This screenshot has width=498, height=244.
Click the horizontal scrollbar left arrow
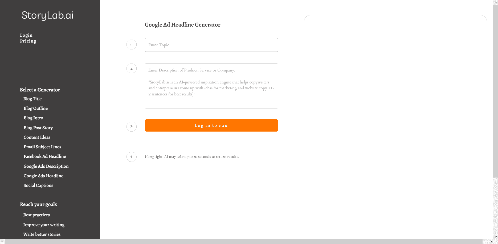[2, 241]
